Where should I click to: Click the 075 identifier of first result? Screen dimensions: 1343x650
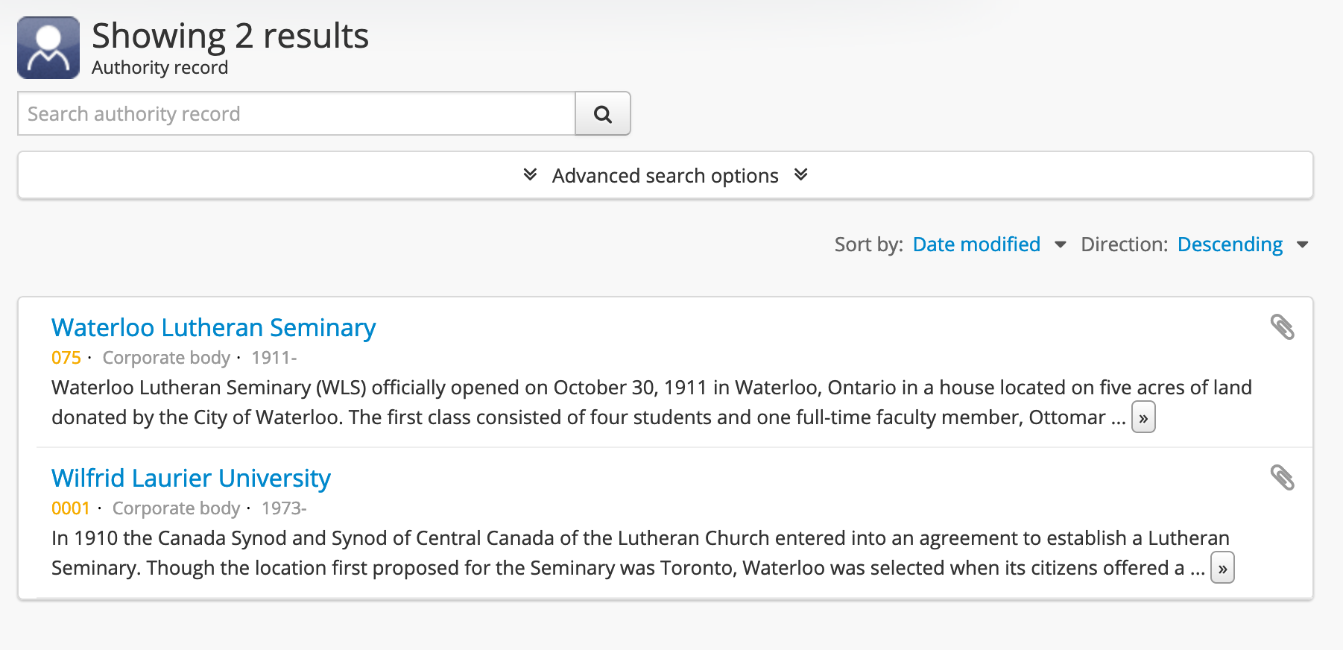pyautogui.click(x=66, y=358)
